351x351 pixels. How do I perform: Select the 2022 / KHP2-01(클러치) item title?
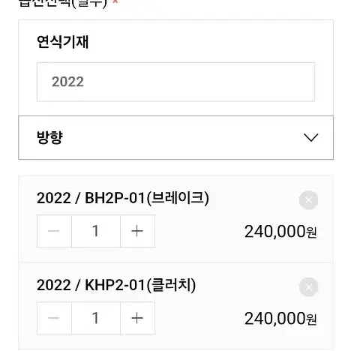point(116,285)
